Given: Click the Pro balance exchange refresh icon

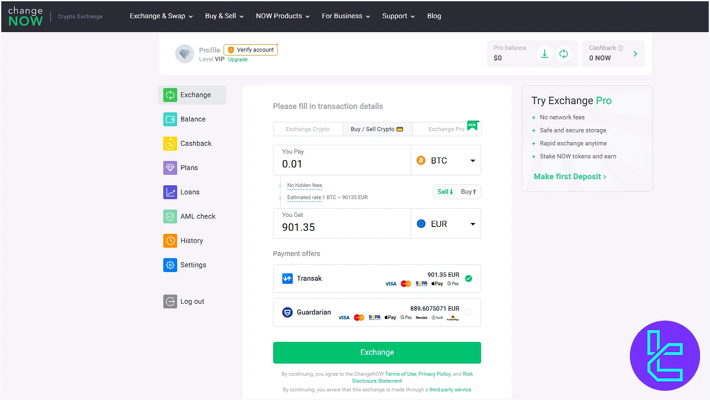Looking at the screenshot, I should pyautogui.click(x=564, y=54).
